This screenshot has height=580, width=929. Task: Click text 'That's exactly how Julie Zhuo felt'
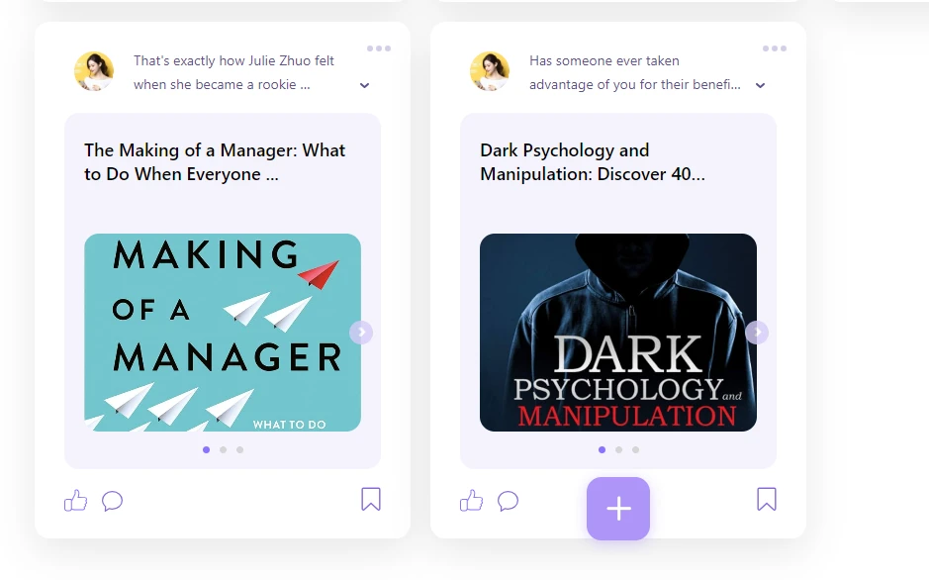click(233, 60)
